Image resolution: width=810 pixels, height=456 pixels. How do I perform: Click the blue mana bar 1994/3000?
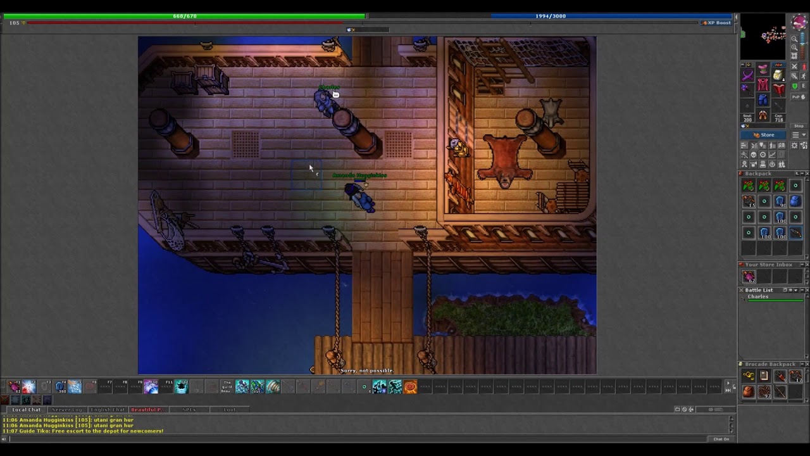pyautogui.click(x=551, y=16)
